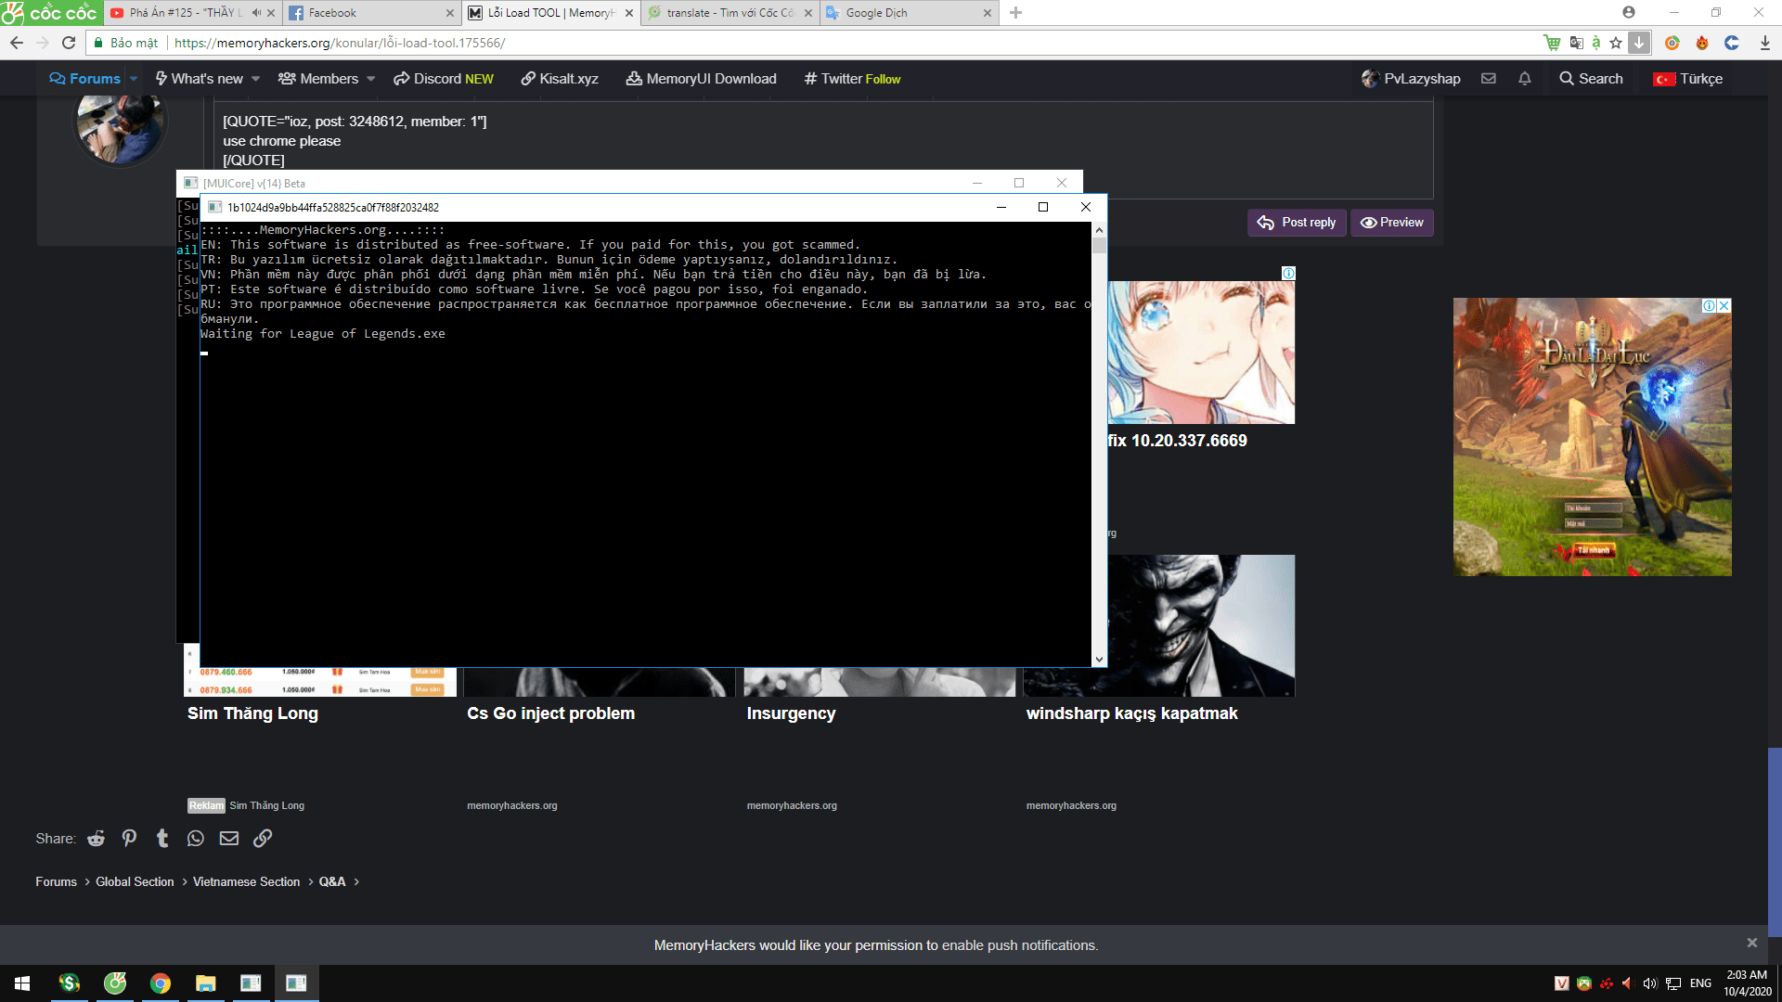Open the browser profile account icon
Image resolution: width=1782 pixels, height=1002 pixels.
pos(1629,12)
